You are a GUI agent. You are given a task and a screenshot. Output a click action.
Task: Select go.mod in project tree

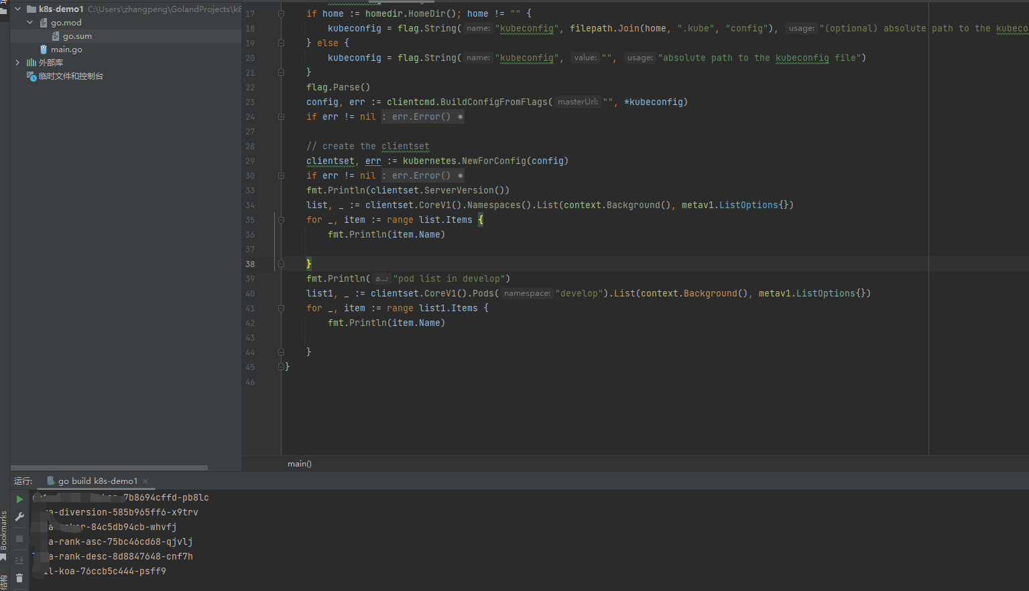(66, 23)
